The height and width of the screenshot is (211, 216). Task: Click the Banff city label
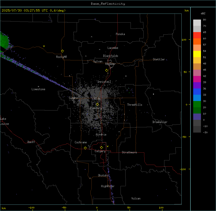coord(31,142)
